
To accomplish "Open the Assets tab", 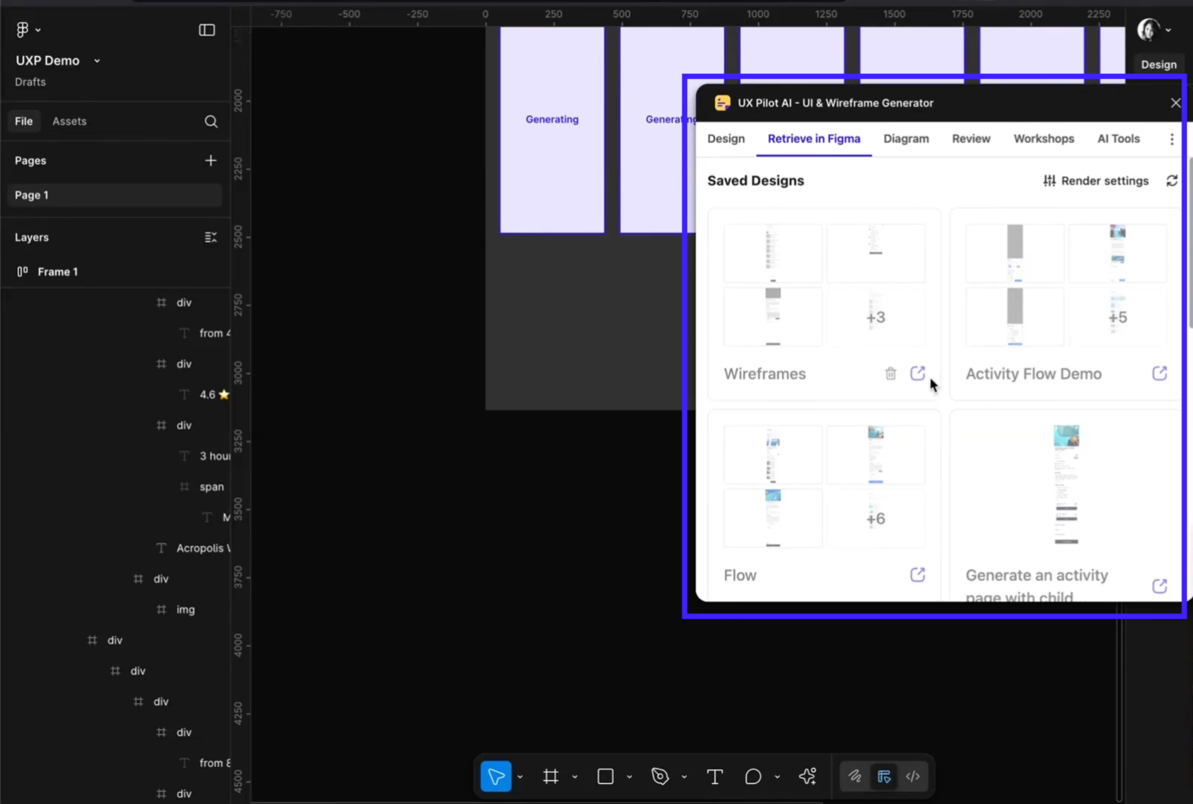I will click(69, 121).
